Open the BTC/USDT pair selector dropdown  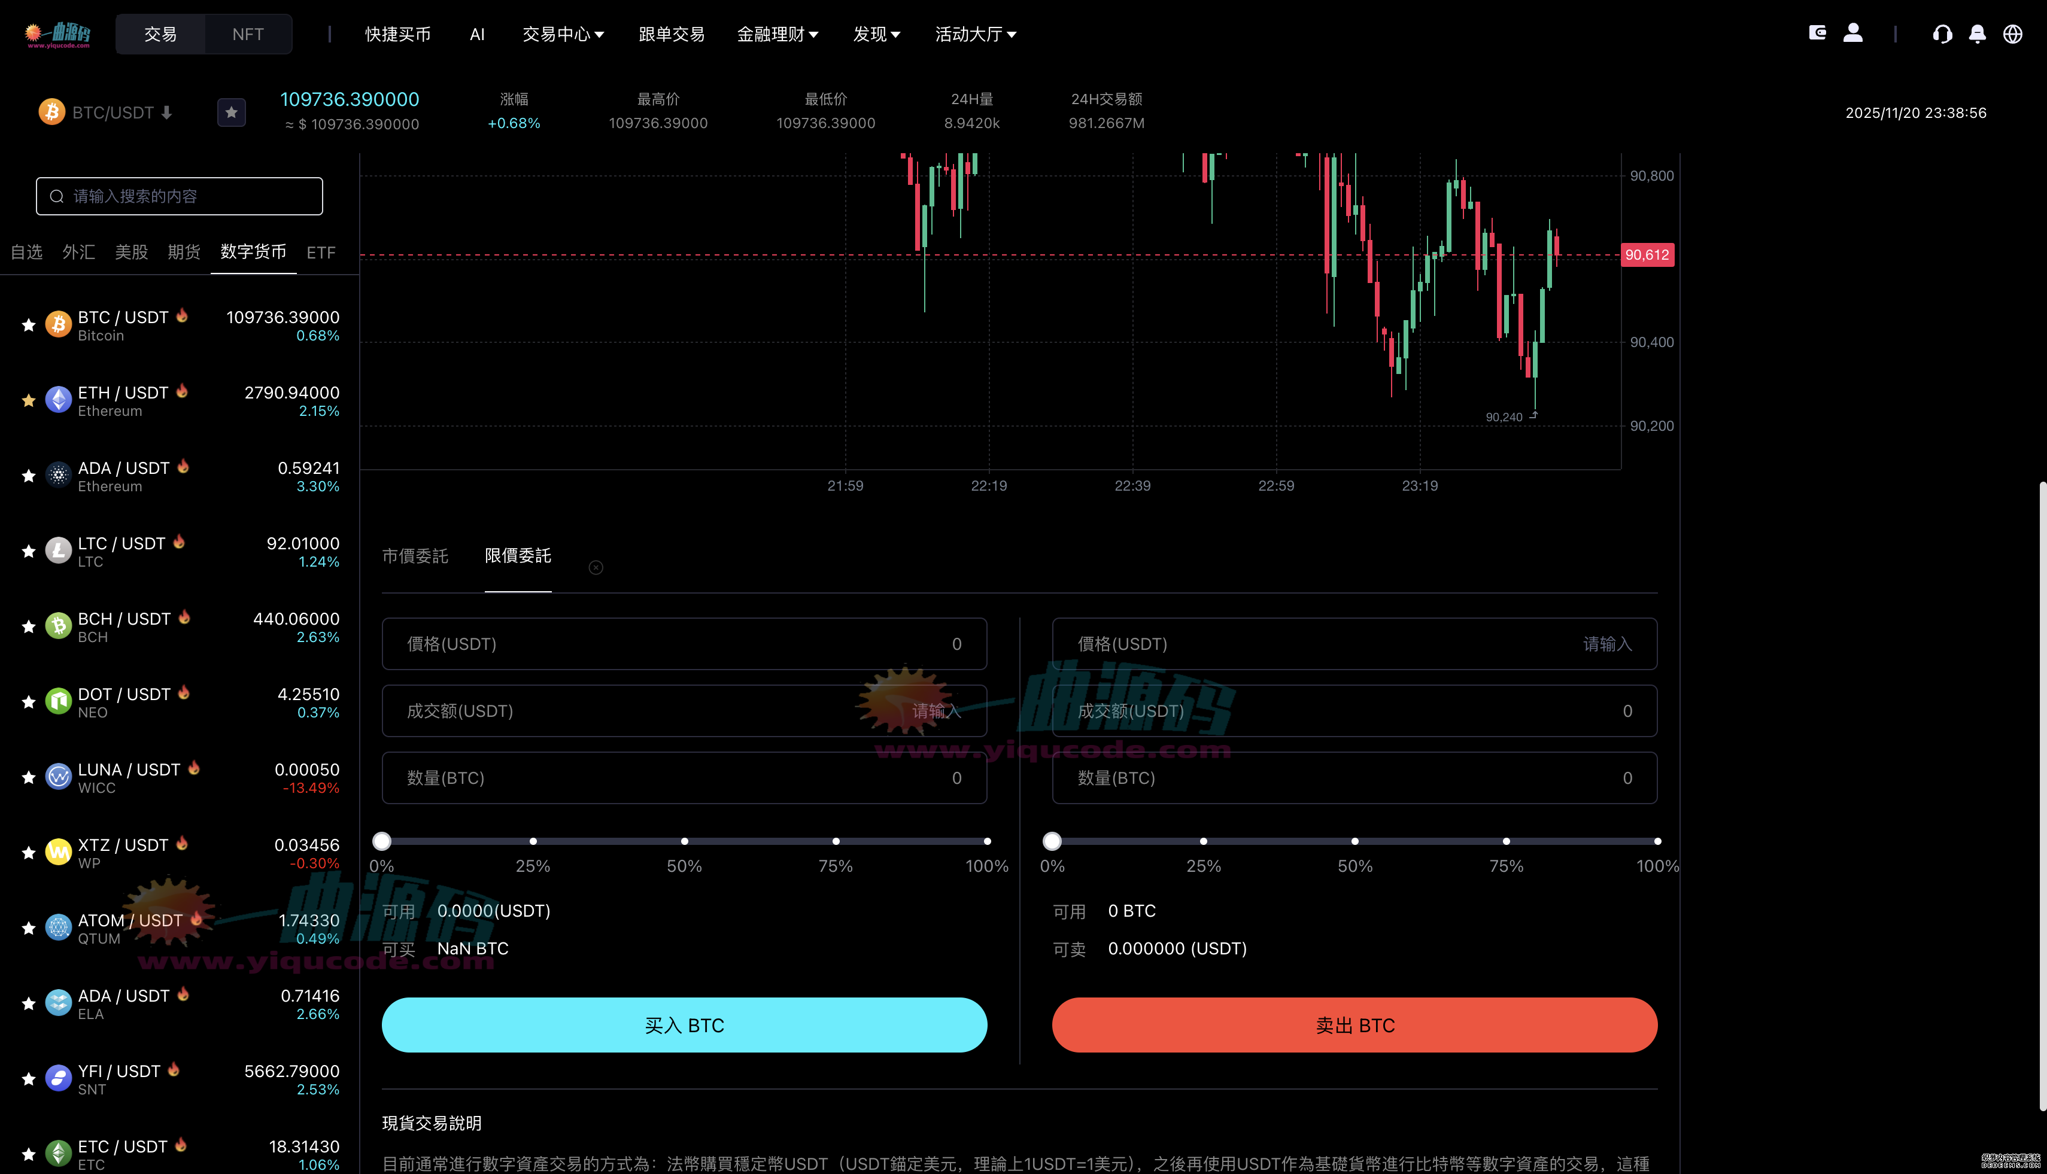[121, 112]
